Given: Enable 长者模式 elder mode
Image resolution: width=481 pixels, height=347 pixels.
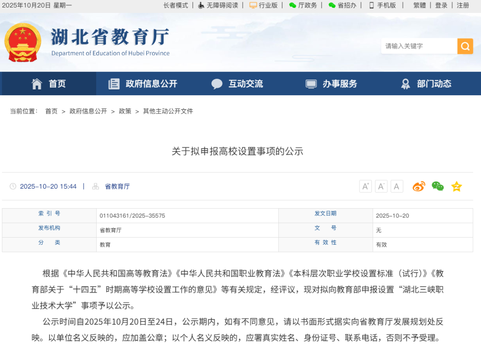Looking at the screenshot, I should tap(175, 5).
